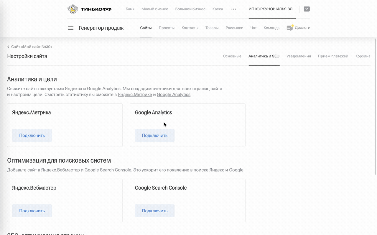Image resolution: width=377 pixels, height=235 pixels.
Task: Return to Сайт «Мой сайт №30»
Action: [x=32, y=47]
